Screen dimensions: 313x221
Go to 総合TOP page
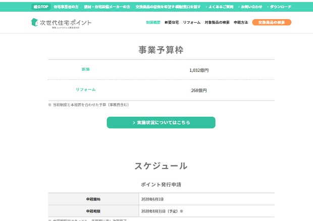[x=41, y=7]
